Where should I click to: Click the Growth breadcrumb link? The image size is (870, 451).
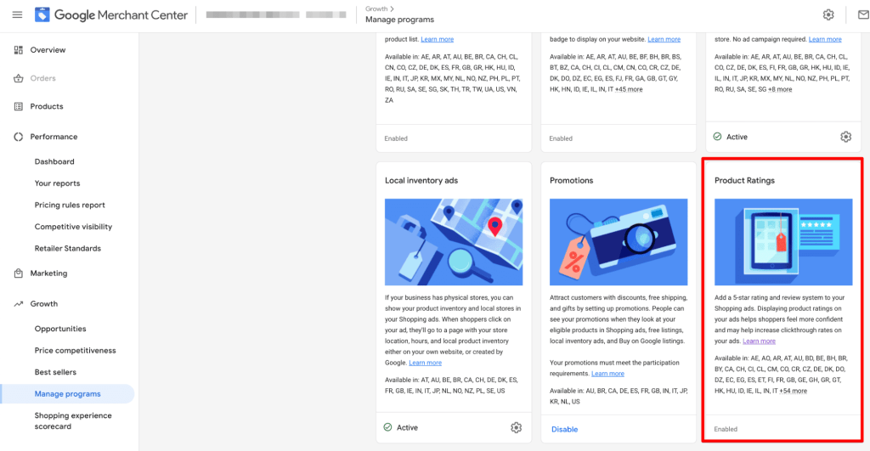click(x=376, y=8)
